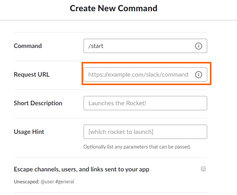
Task: Click the "Request URL" field label
Action: (32, 75)
